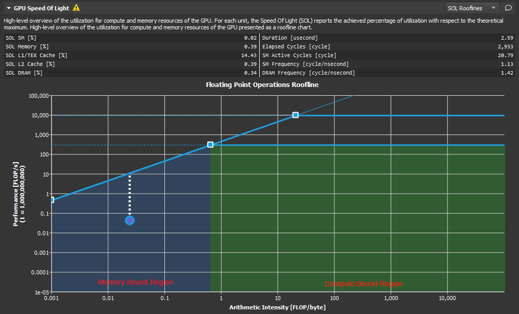
Task: Click the peak FP32 ridge point marker
Action: [295, 115]
